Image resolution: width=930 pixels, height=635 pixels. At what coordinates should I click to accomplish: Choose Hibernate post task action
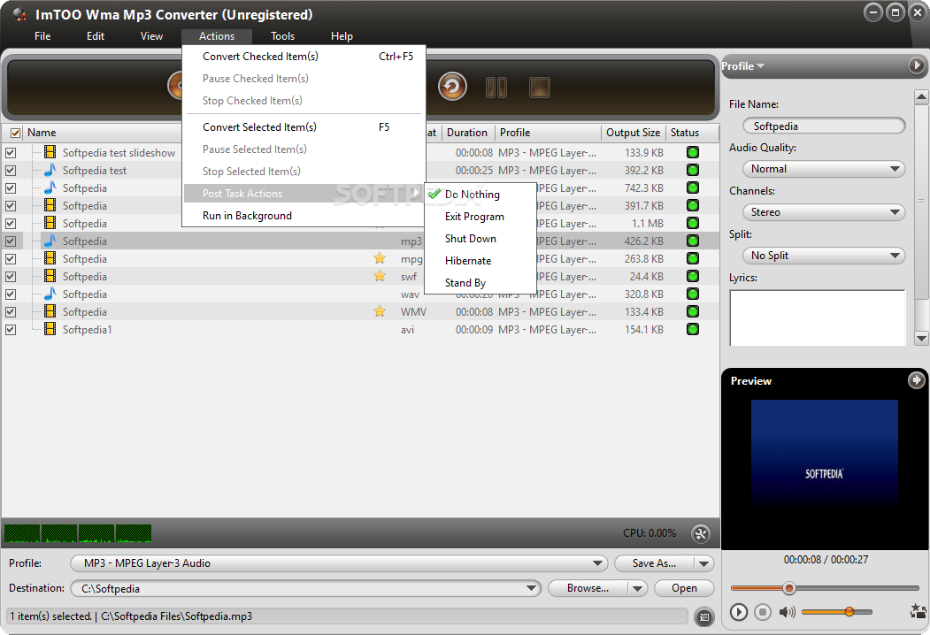pyautogui.click(x=480, y=261)
